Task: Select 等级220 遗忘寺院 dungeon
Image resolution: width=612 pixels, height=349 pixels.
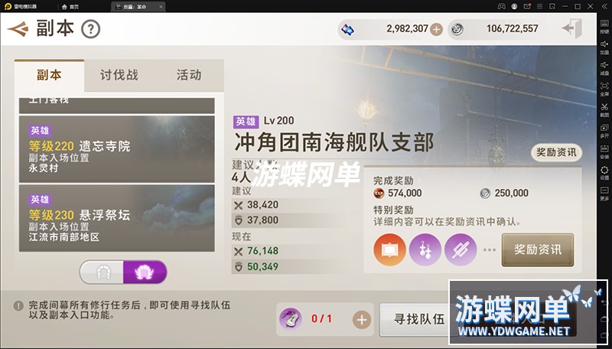Action: 117,149
